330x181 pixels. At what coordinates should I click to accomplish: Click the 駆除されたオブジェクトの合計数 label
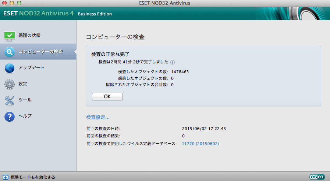(x=137, y=85)
